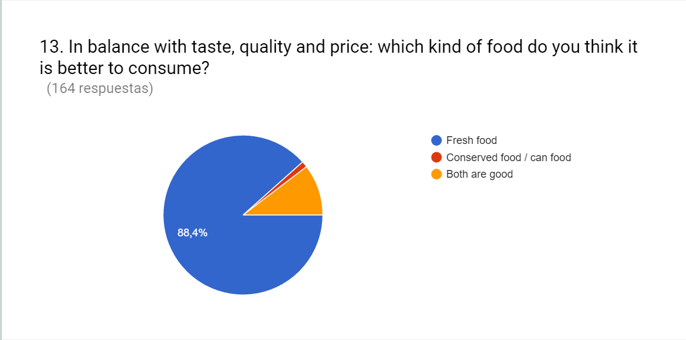
Task: Click the 88,4% percentage label
Action: pyautogui.click(x=192, y=233)
